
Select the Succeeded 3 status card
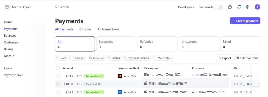tap(116, 44)
